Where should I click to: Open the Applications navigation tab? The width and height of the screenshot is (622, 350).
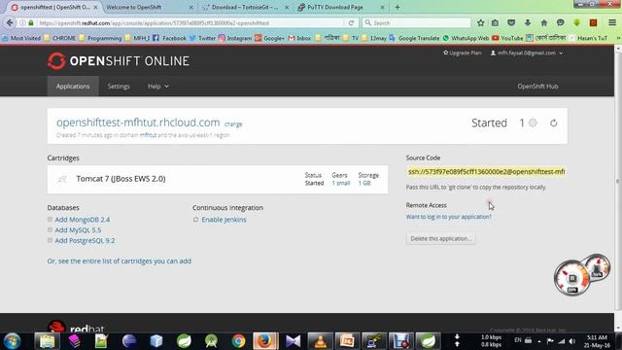point(73,87)
